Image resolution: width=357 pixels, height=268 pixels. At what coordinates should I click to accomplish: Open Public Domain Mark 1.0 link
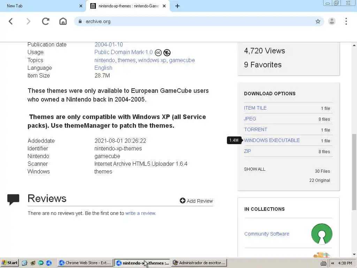click(x=123, y=52)
